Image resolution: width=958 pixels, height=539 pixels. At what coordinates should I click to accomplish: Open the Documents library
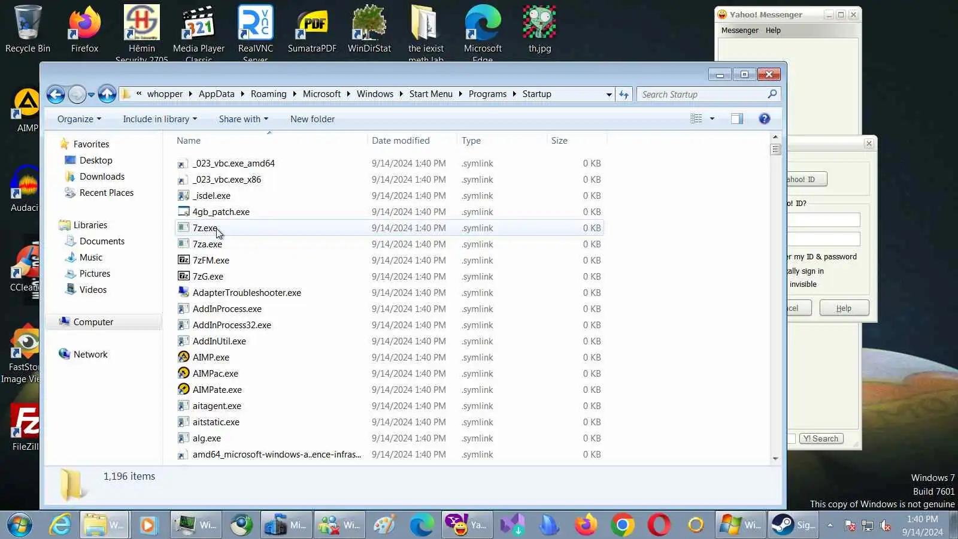pos(102,241)
